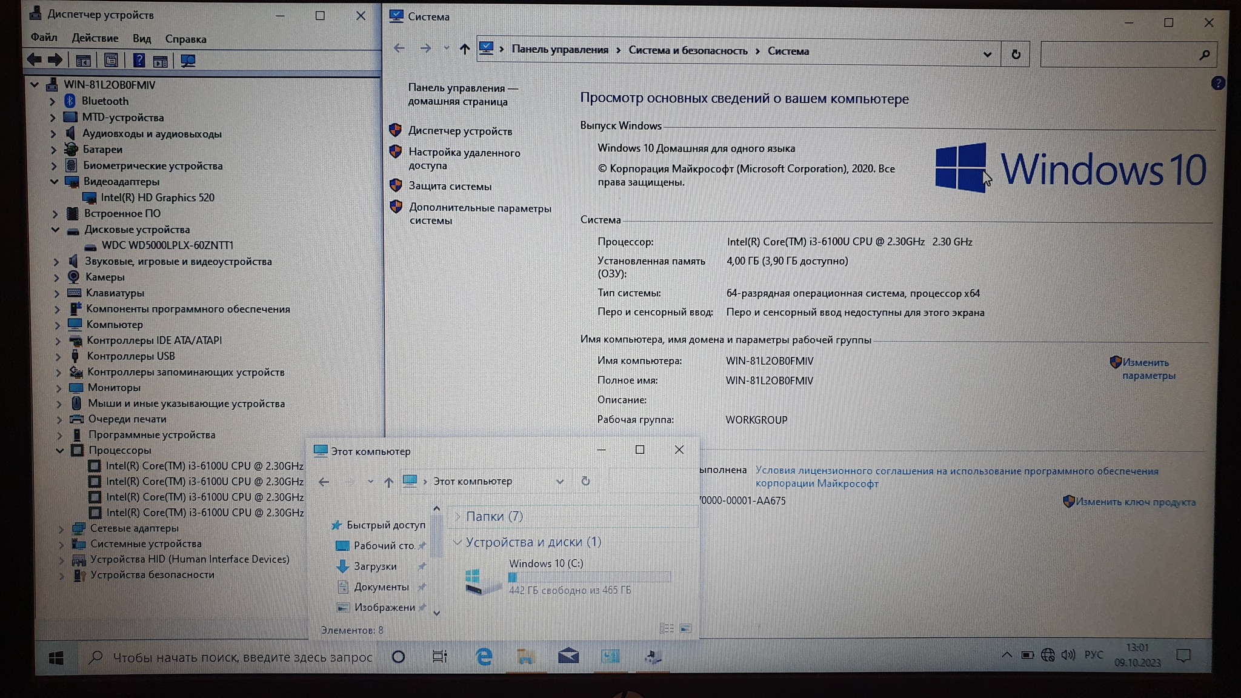Collapse the Видеоадаптеры category
The height and width of the screenshot is (698, 1241).
coord(54,182)
